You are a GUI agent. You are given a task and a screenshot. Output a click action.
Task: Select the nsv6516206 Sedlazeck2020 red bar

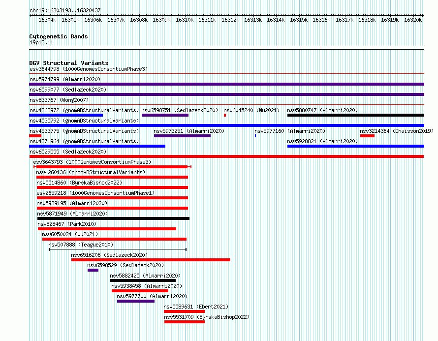151,260
